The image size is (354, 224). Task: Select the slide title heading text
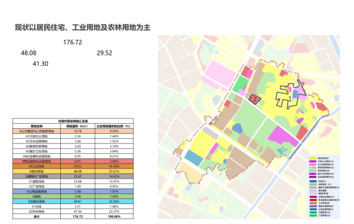(83, 27)
